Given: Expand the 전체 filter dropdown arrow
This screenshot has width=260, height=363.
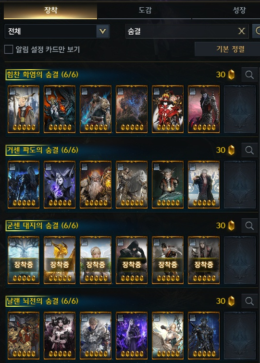Looking at the screenshot, I should coord(102,31).
